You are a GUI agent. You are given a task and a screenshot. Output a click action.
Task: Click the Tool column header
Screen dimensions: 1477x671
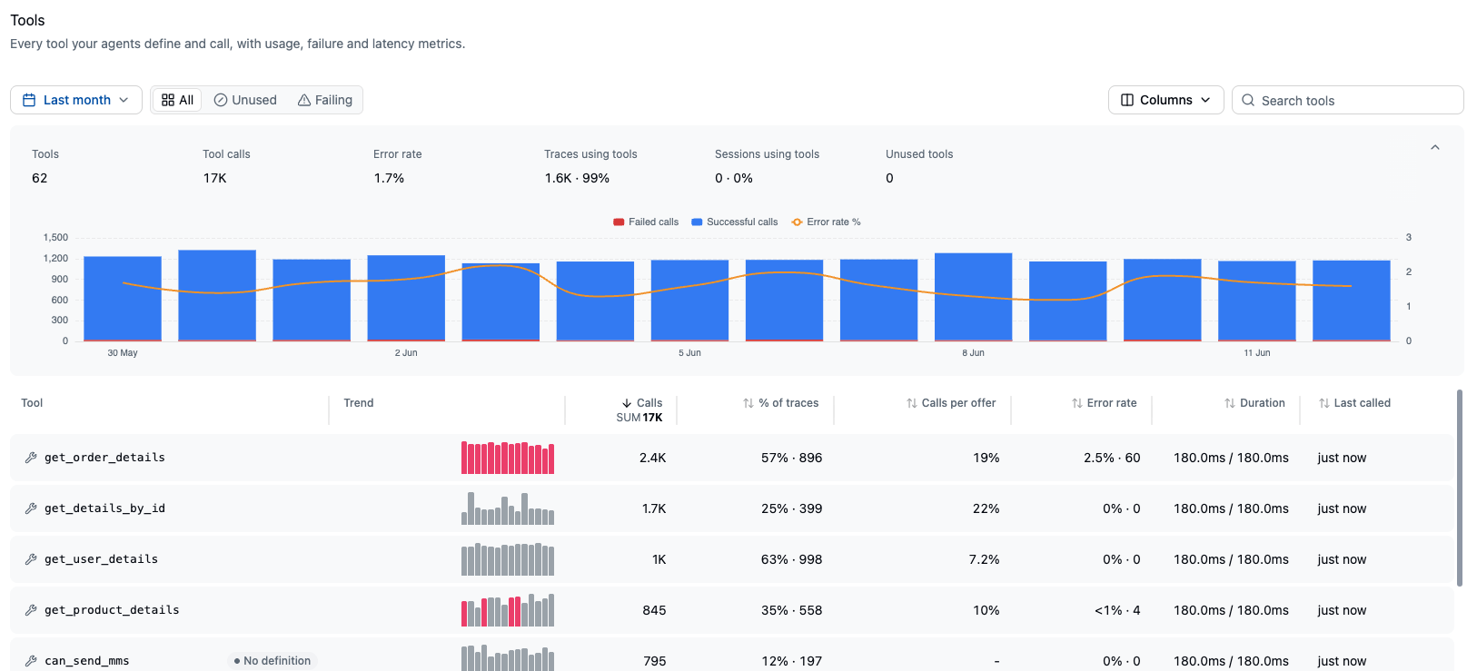(32, 403)
